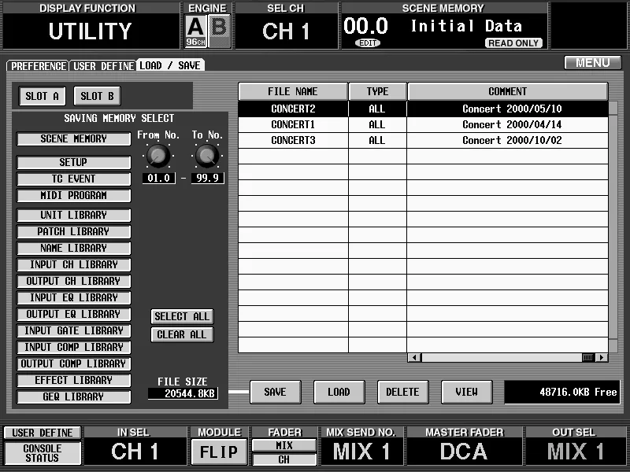The height and width of the screenshot is (472, 630).
Task: Select engine A
Action: pos(195,31)
